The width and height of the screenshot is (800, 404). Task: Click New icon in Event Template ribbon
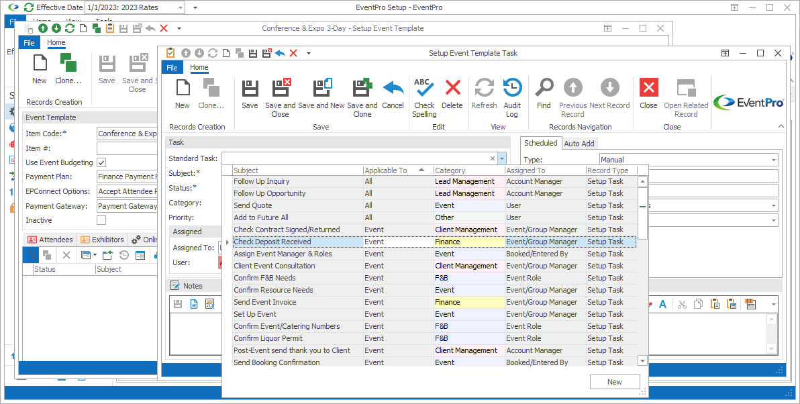(x=40, y=63)
